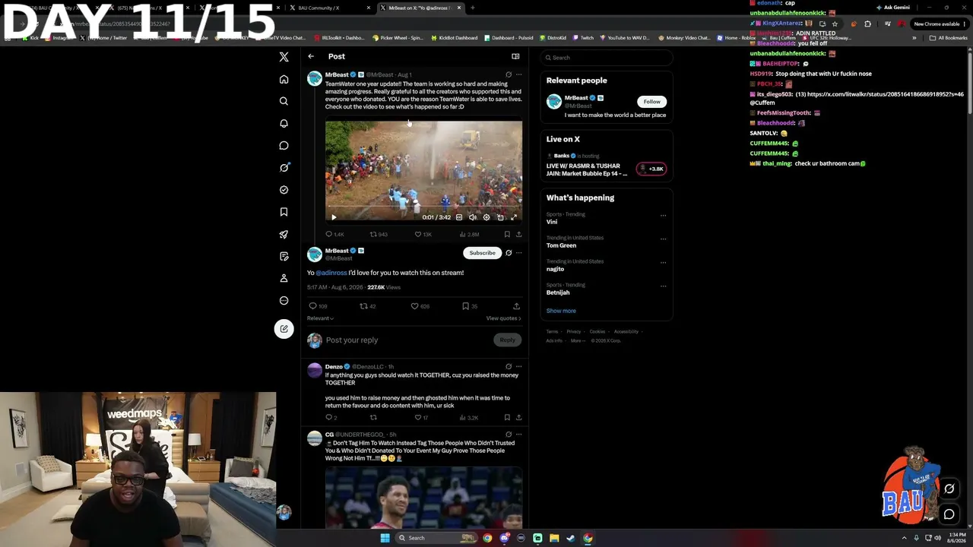Open more options for the nagito trend
The height and width of the screenshot is (547, 973).
663,263
